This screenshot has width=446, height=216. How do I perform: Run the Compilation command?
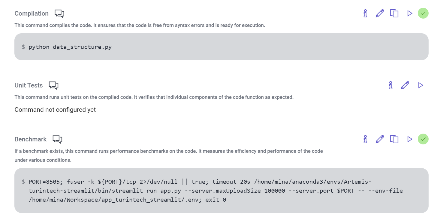coord(410,13)
